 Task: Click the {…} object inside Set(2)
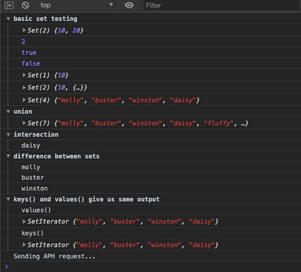click(x=78, y=88)
